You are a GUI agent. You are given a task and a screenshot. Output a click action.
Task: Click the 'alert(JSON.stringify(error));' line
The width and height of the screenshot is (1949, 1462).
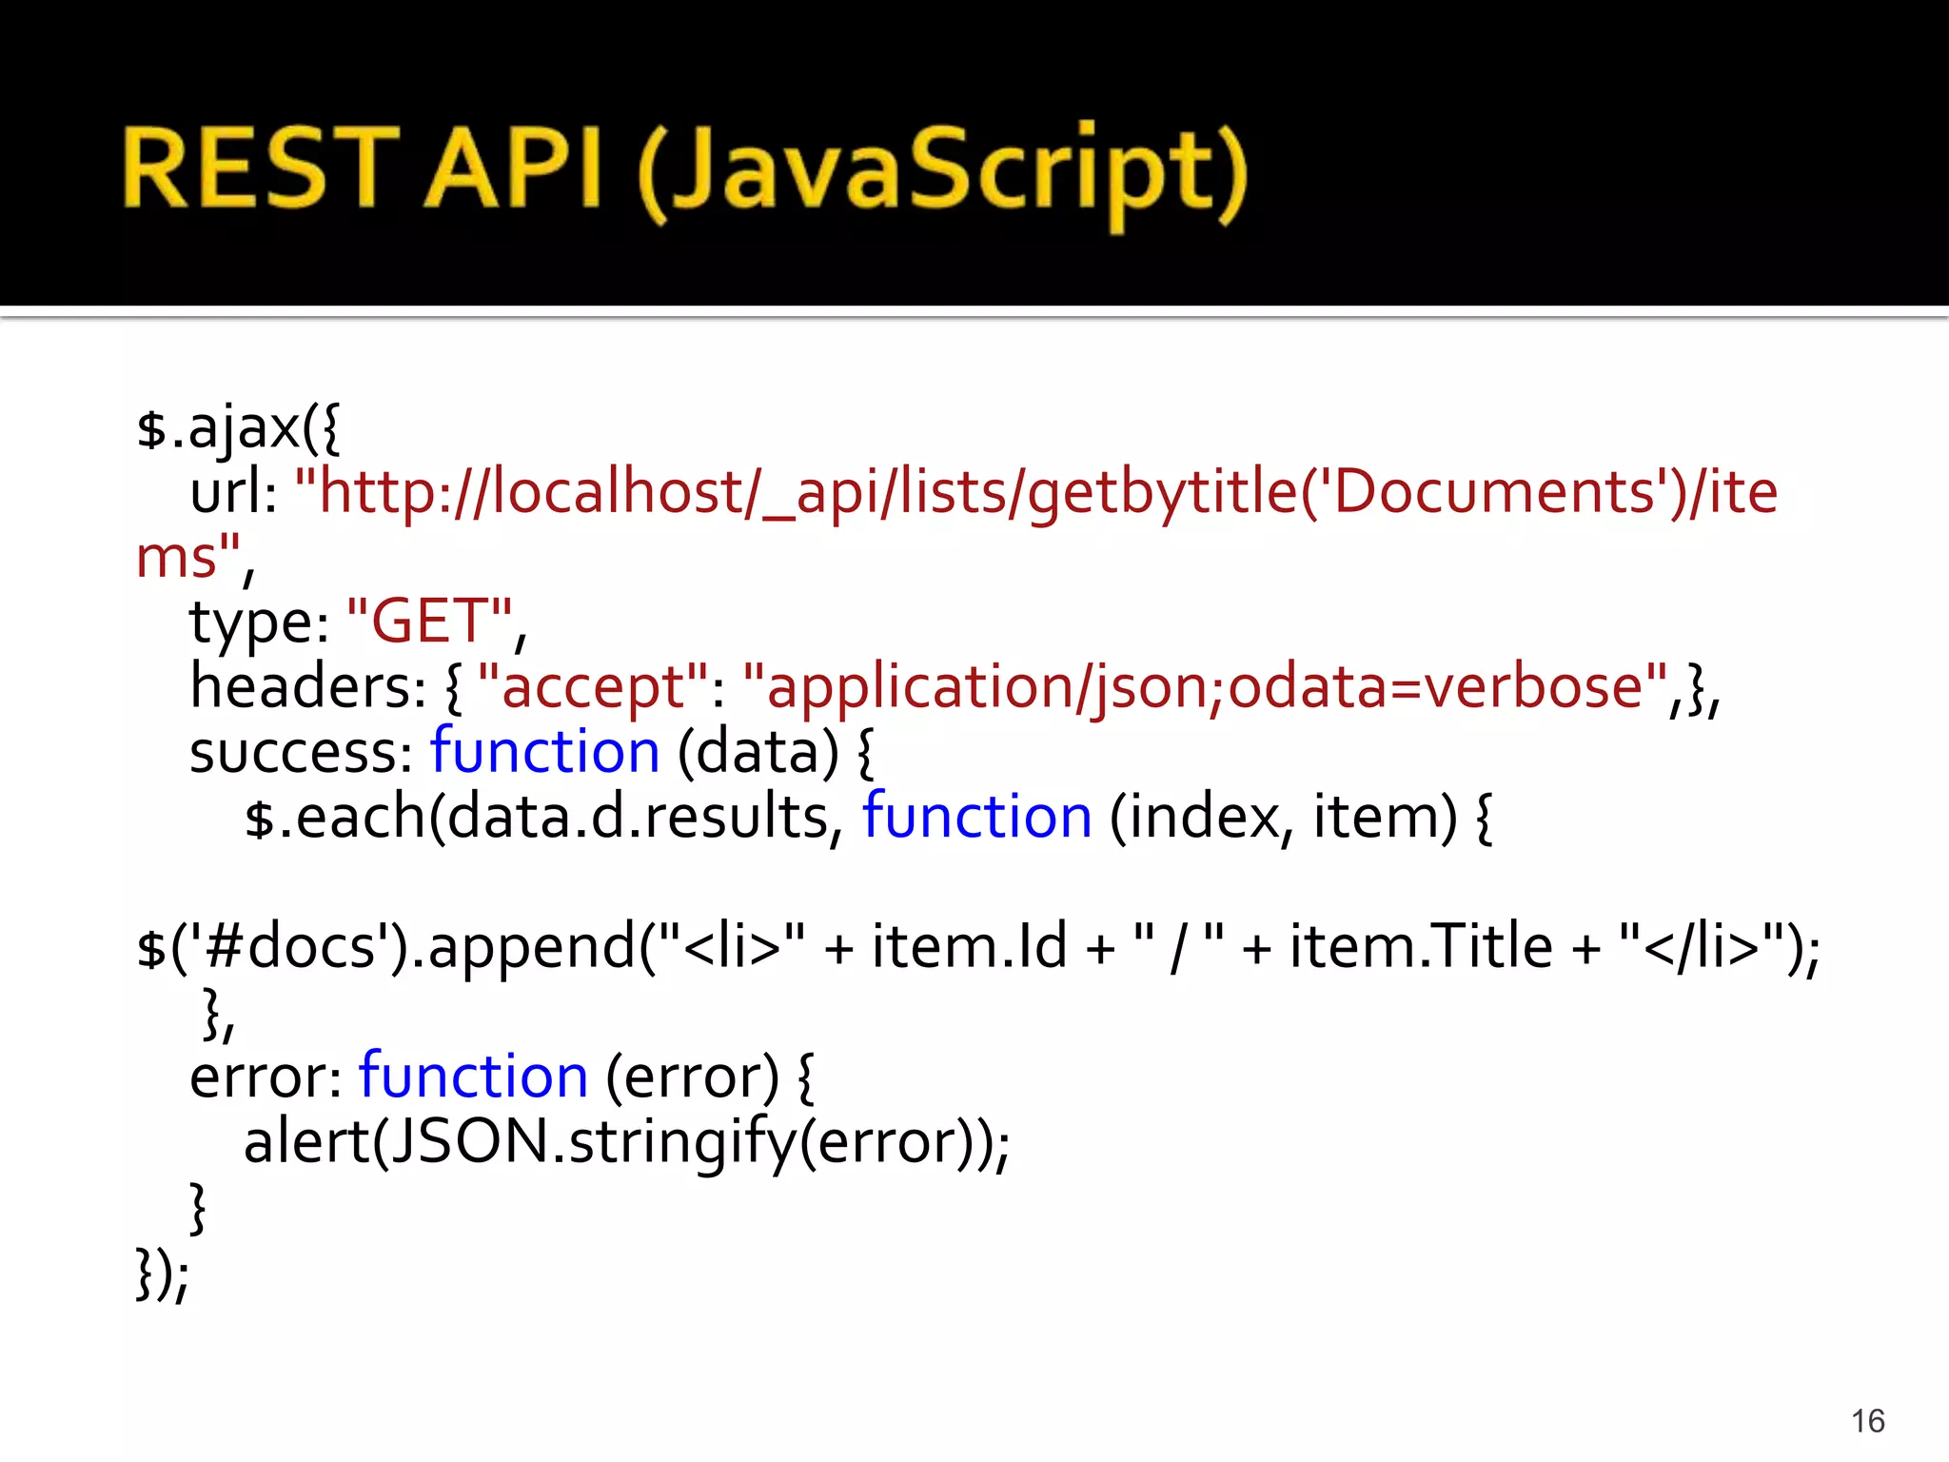[626, 1142]
